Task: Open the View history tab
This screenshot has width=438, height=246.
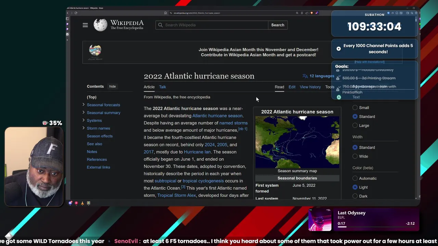Action: (310, 87)
